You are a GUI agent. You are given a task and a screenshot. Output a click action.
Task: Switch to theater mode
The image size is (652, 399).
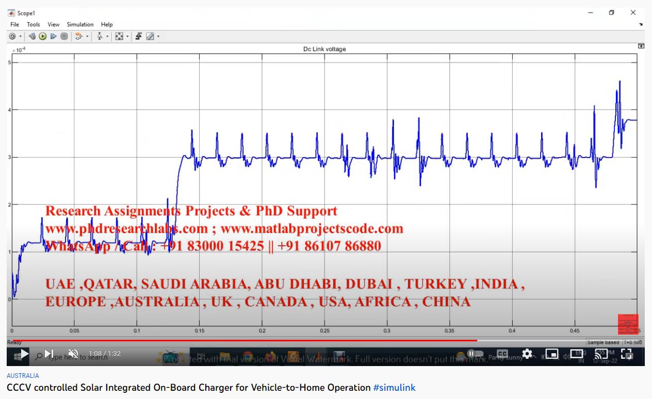click(x=576, y=354)
